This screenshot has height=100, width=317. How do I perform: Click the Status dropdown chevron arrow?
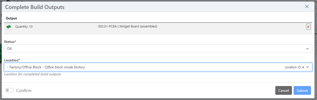(x=307, y=49)
